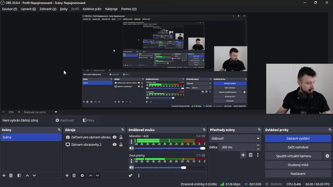Mute Mikrofon / AUX speaker icon
333x187 pixels.
[x=131, y=148]
